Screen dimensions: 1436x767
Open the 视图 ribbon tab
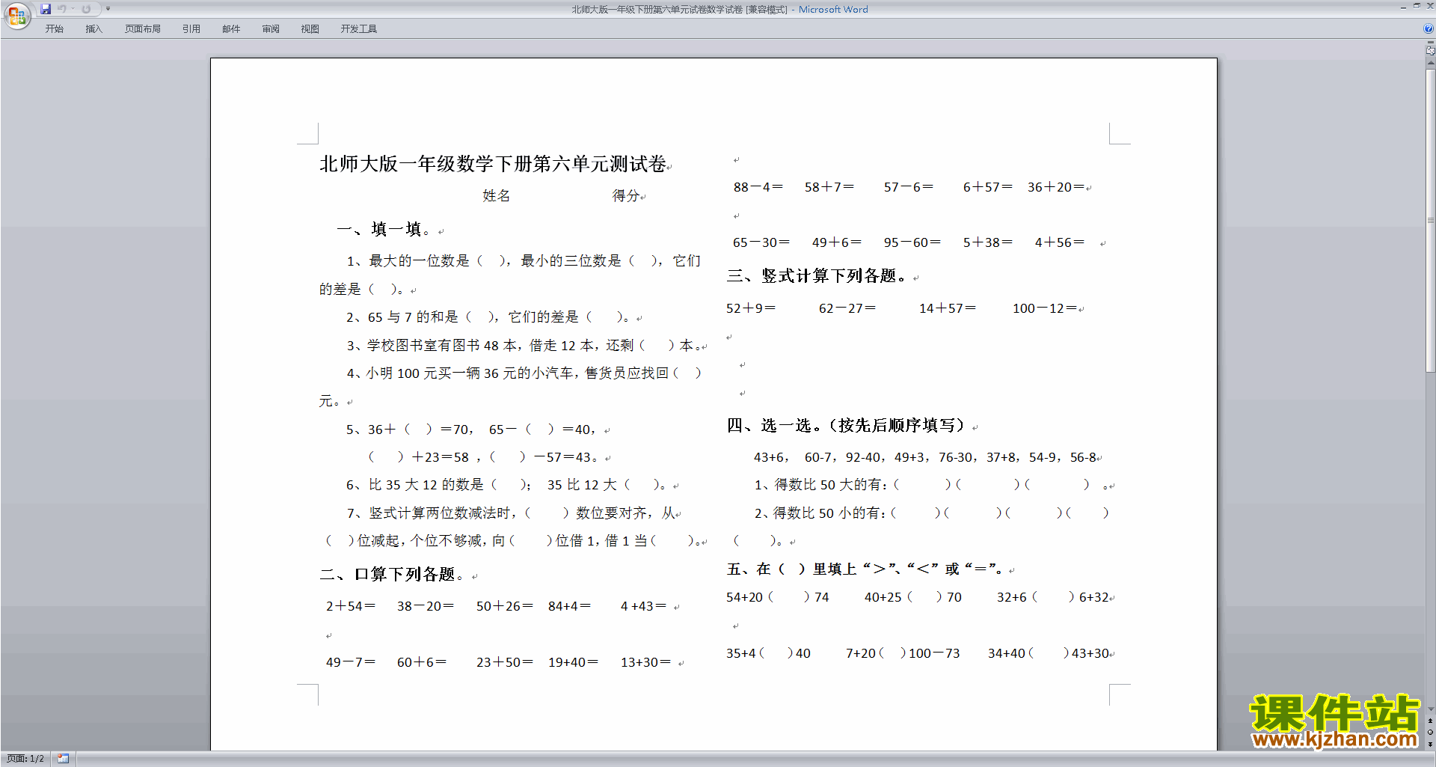(310, 29)
